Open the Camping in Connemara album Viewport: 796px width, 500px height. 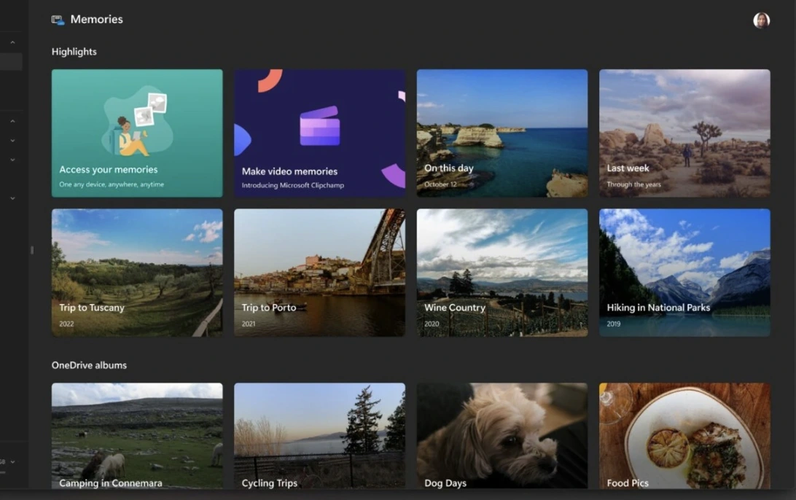tap(137, 435)
